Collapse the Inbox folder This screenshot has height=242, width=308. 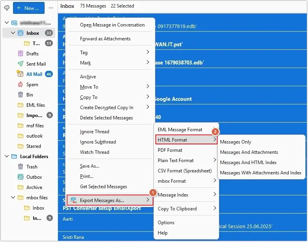point(13,33)
